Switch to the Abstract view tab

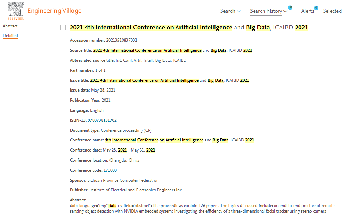pos(10,26)
